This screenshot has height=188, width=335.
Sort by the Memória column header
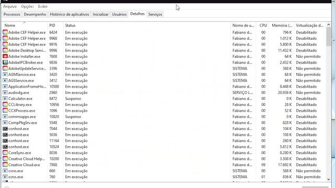point(282,26)
